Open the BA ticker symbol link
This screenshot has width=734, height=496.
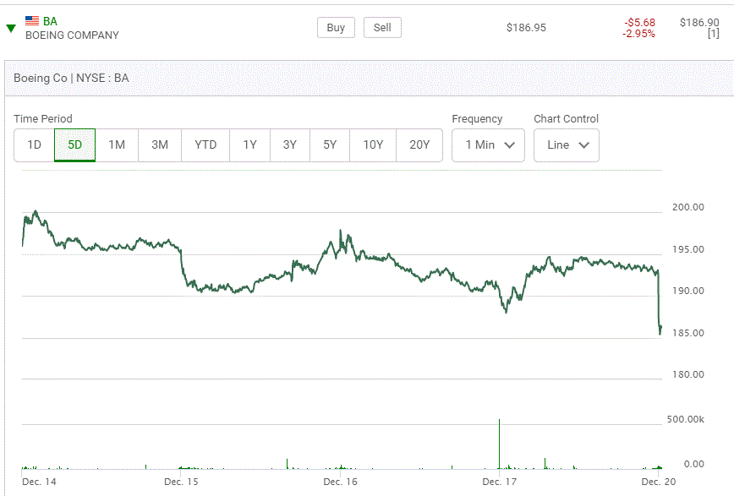(50, 21)
